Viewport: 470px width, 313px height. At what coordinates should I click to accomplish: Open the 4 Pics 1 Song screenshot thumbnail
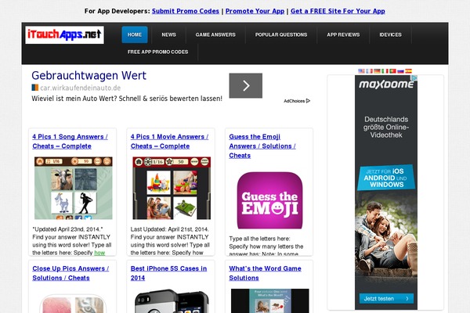coord(73,188)
